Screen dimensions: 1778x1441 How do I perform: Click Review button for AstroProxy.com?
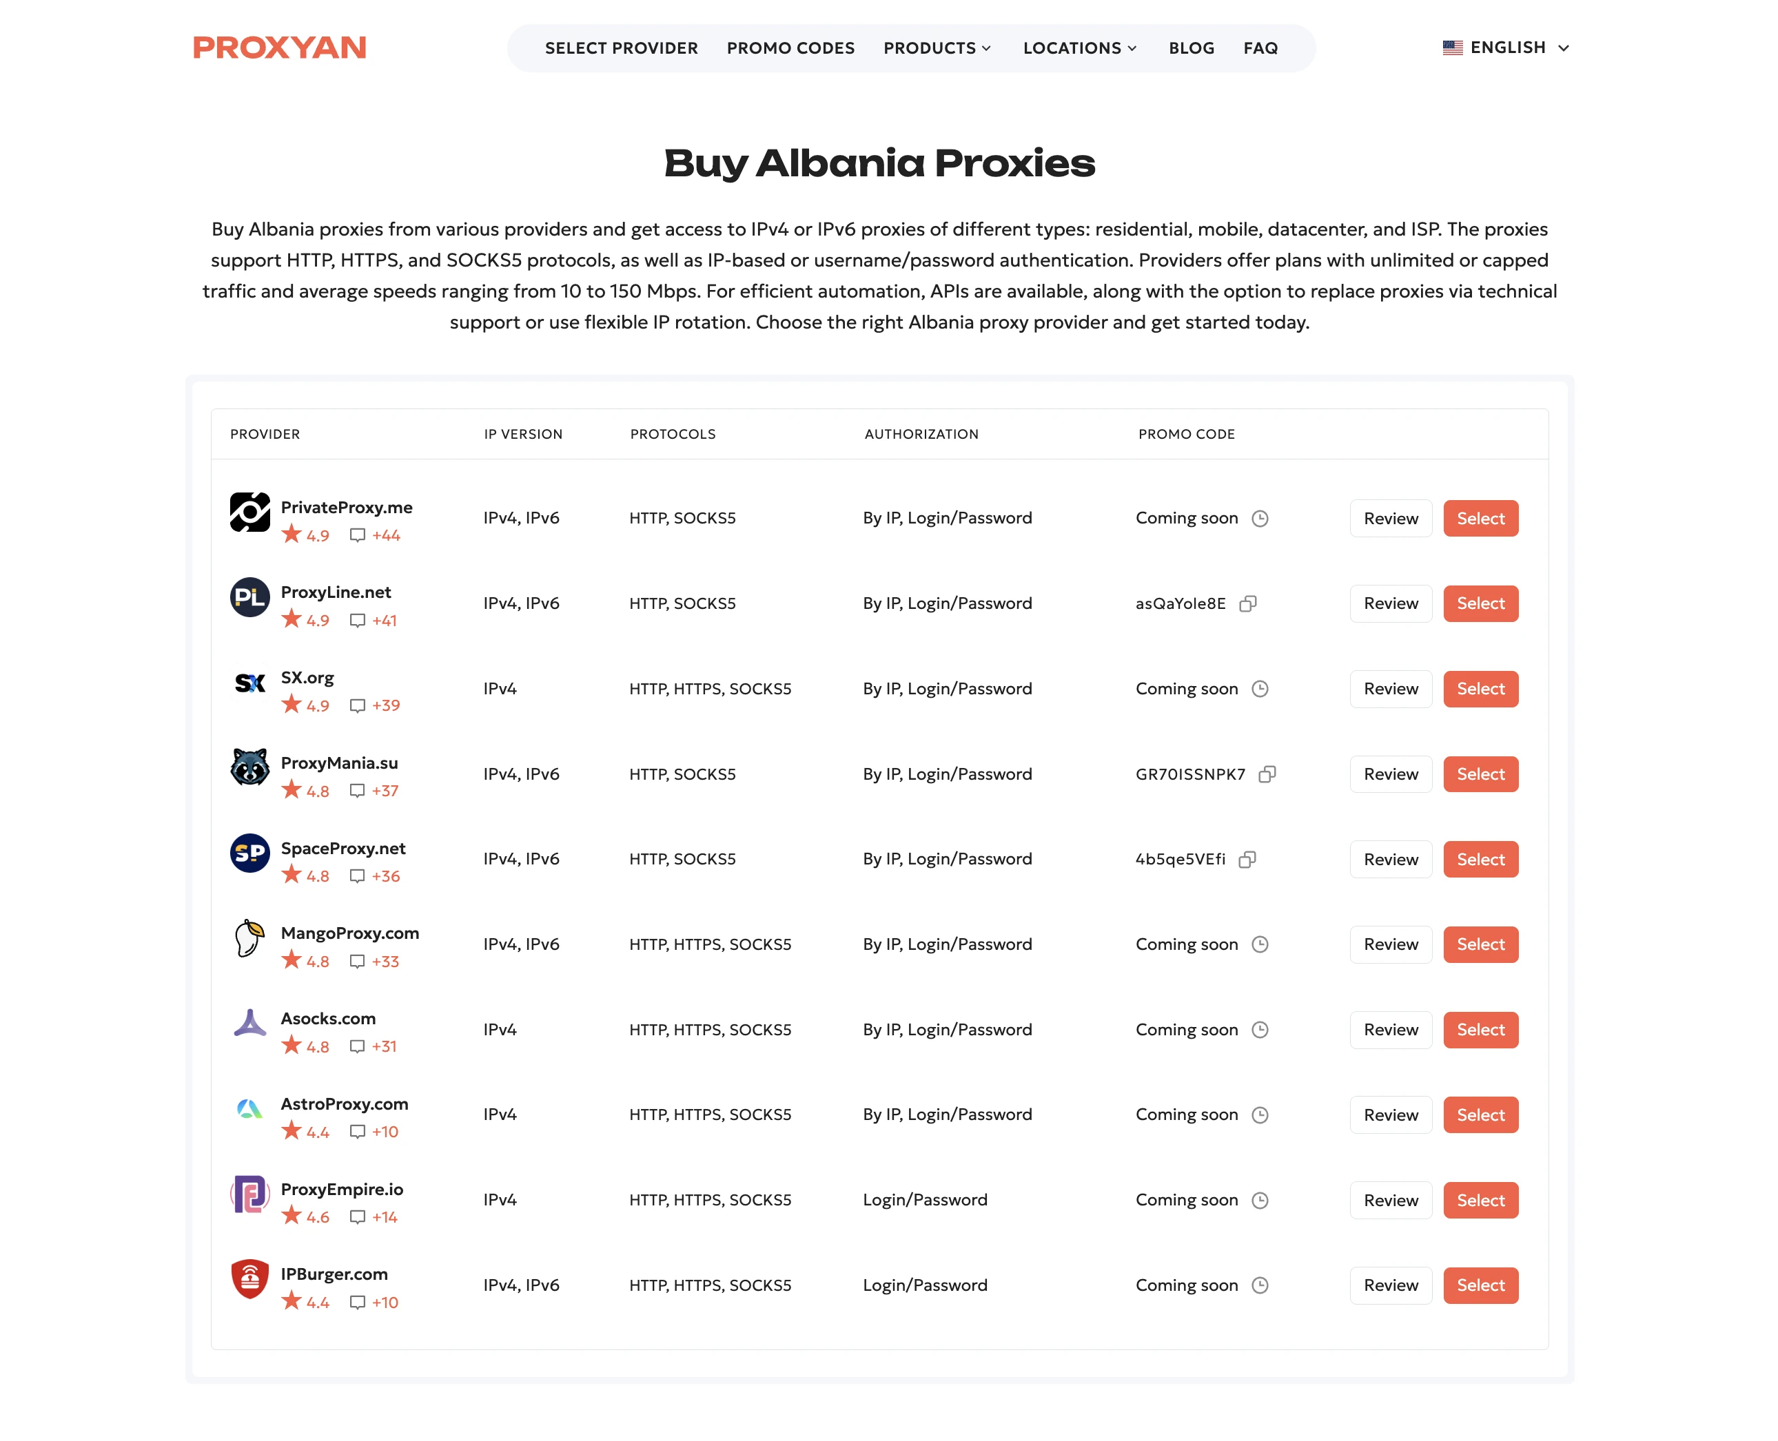(x=1390, y=1115)
